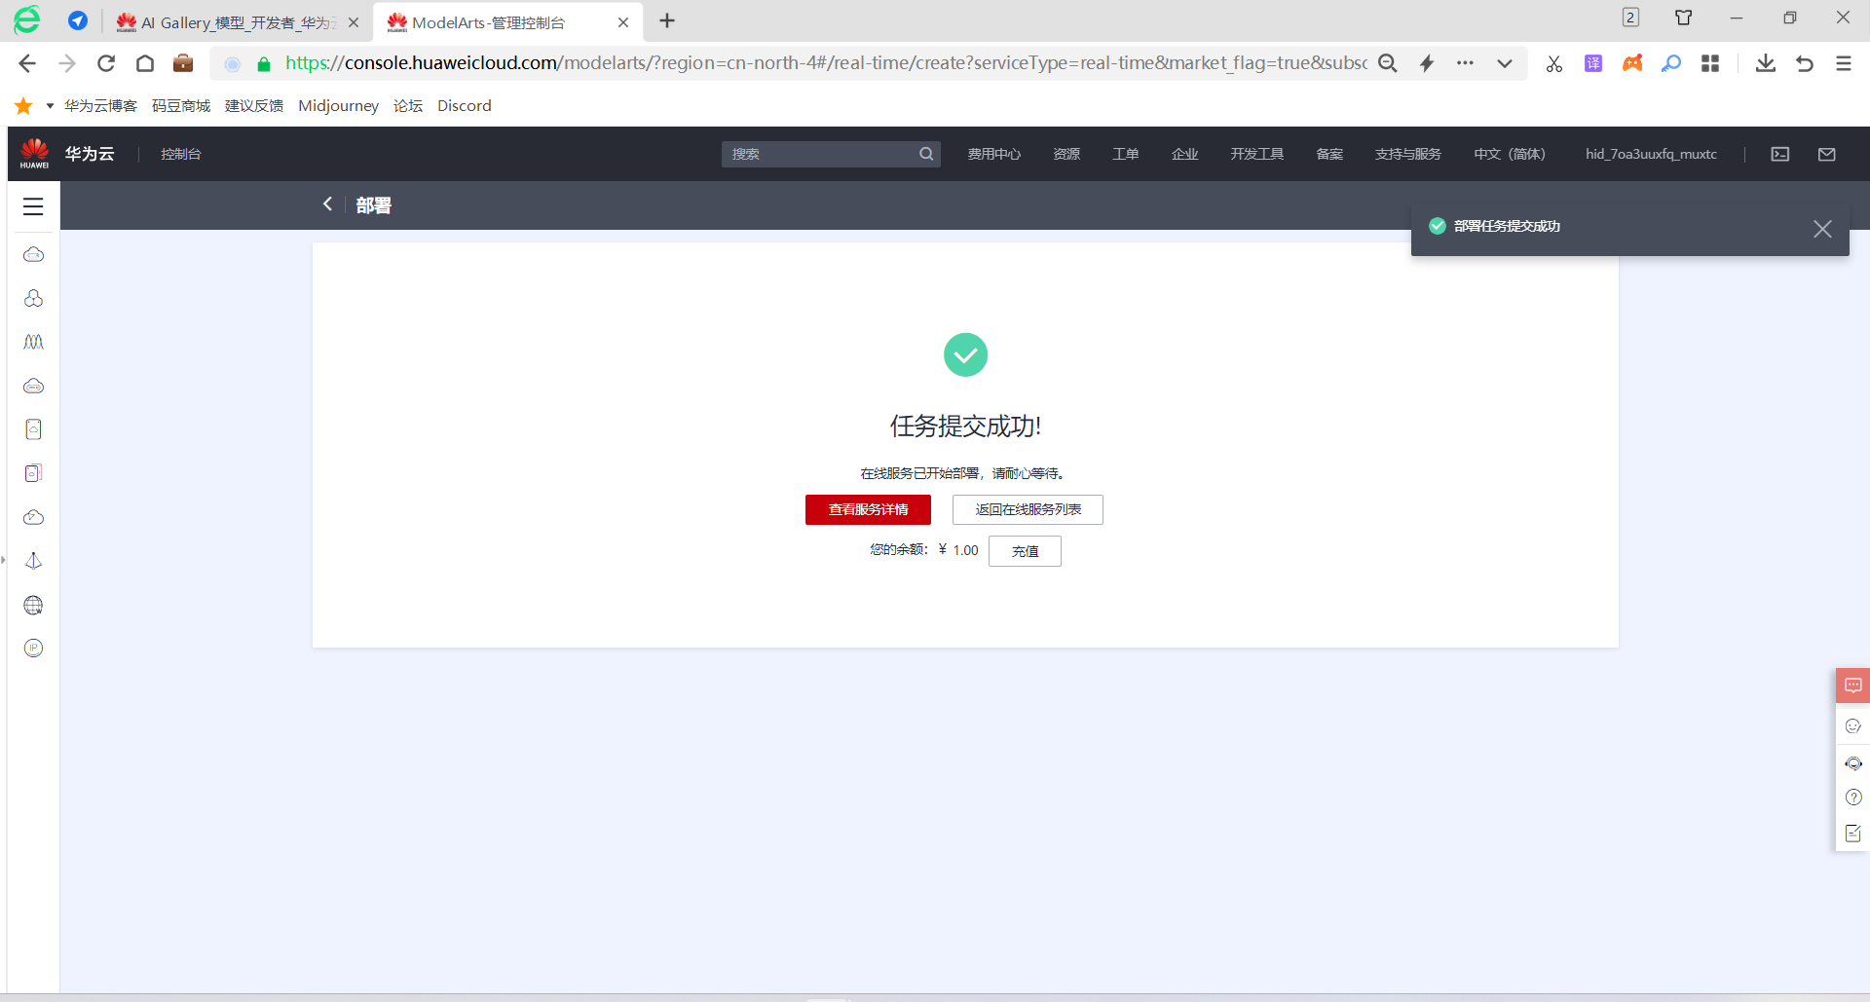Reload the page with refresh button
1870x1002 pixels.
(x=106, y=63)
